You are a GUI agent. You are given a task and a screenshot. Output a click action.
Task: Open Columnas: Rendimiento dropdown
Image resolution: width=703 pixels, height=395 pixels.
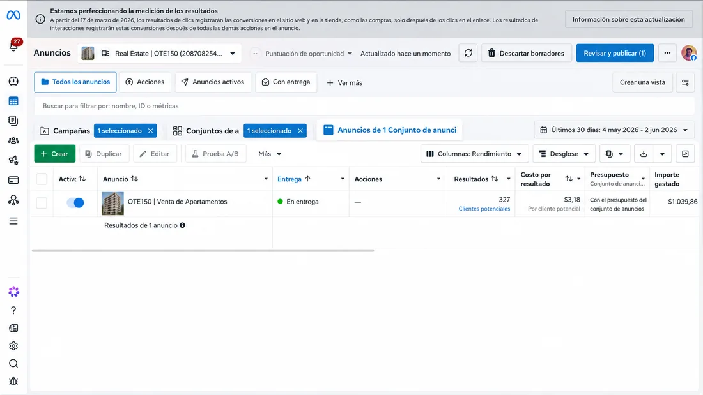[x=474, y=154]
